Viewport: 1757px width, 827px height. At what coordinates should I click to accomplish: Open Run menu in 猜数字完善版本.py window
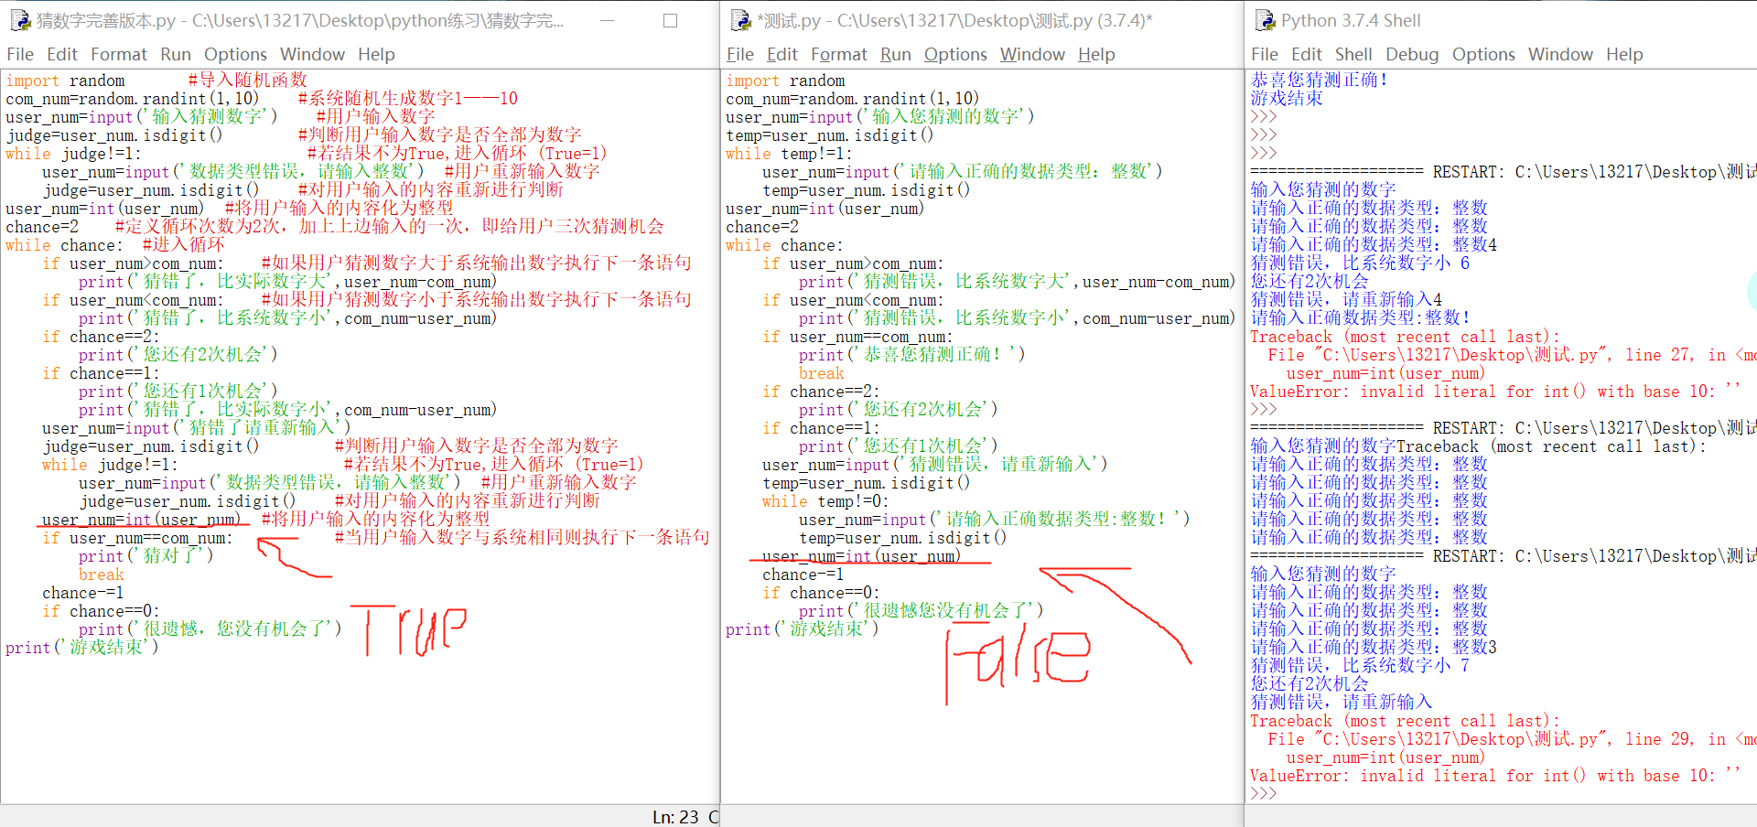(176, 55)
